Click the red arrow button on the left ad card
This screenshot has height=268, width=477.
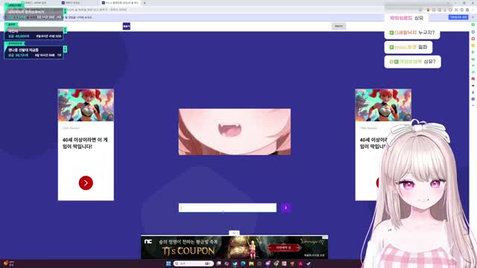point(86,183)
